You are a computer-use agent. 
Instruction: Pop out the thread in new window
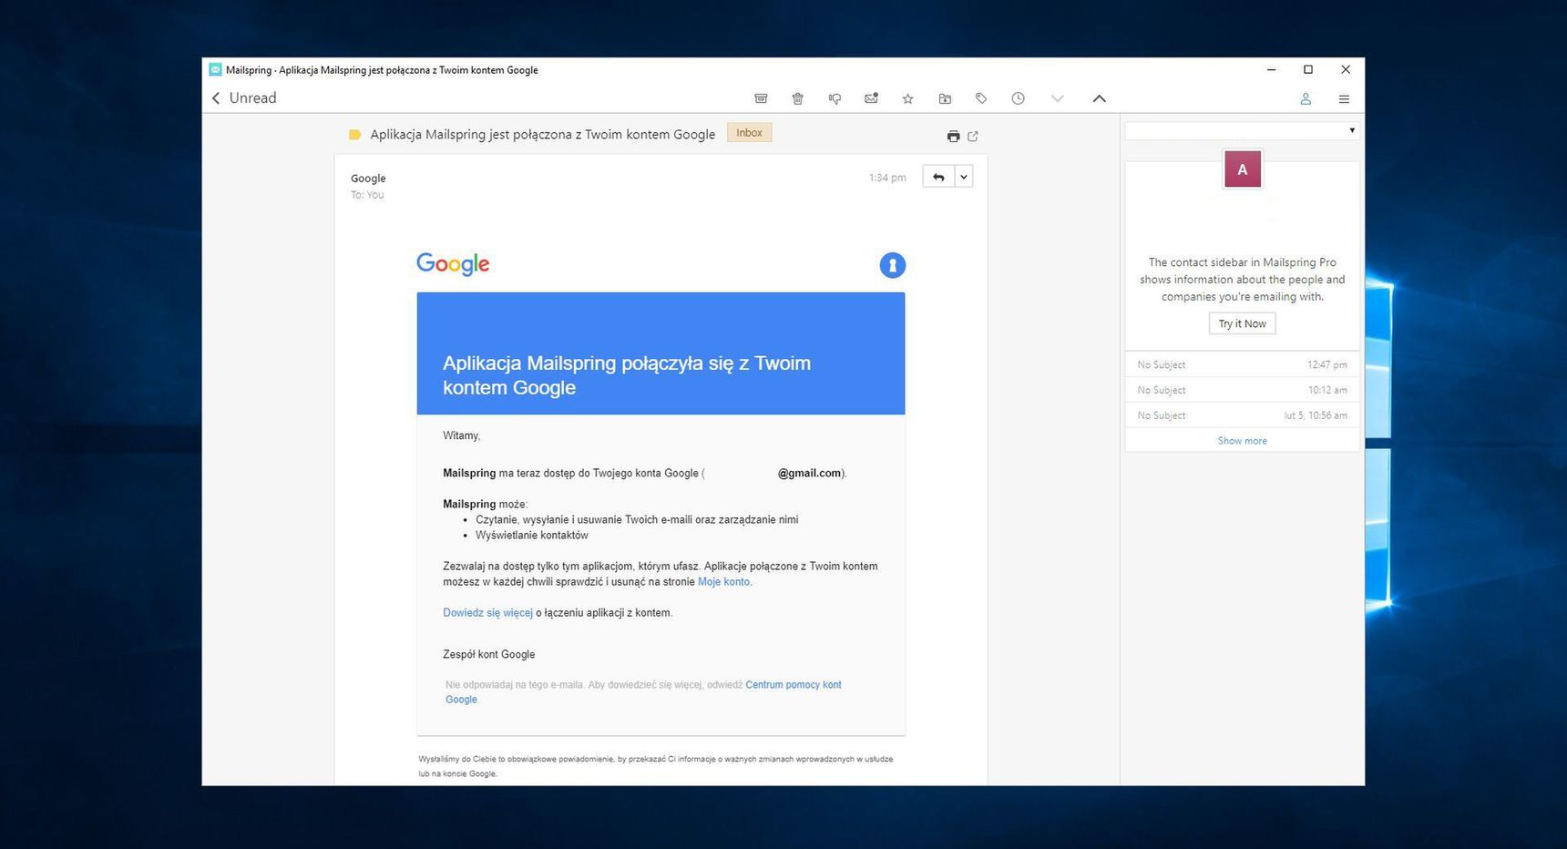(x=973, y=136)
